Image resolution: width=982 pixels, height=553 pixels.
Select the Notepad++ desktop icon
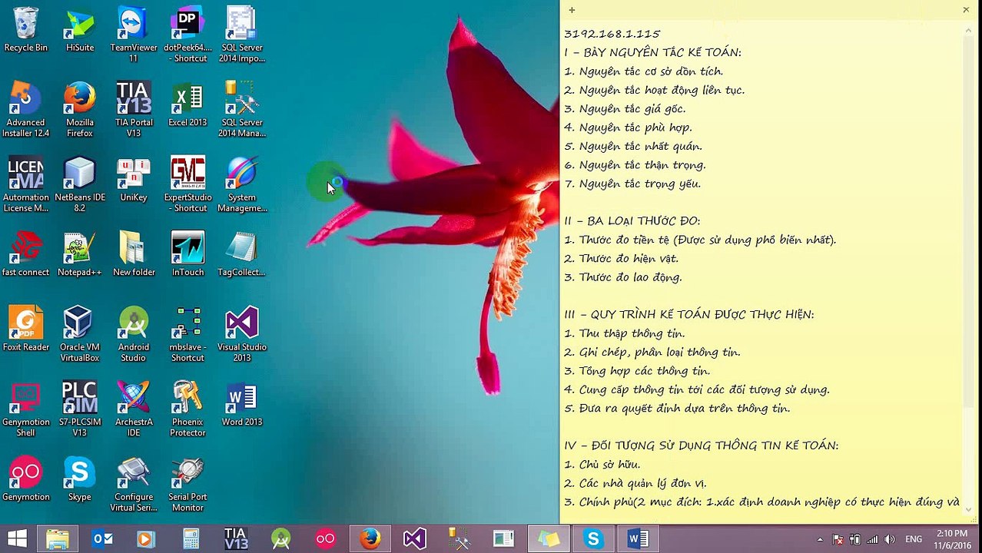pyautogui.click(x=80, y=254)
